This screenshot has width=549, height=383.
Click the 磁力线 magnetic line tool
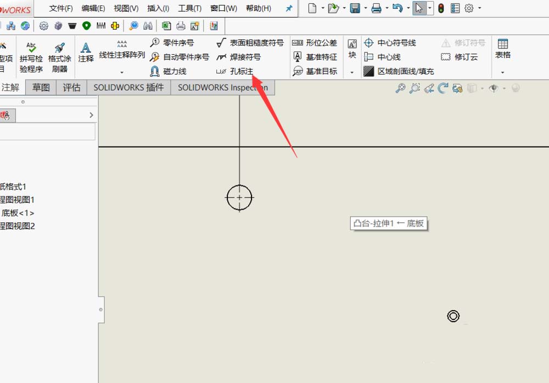pos(168,71)
